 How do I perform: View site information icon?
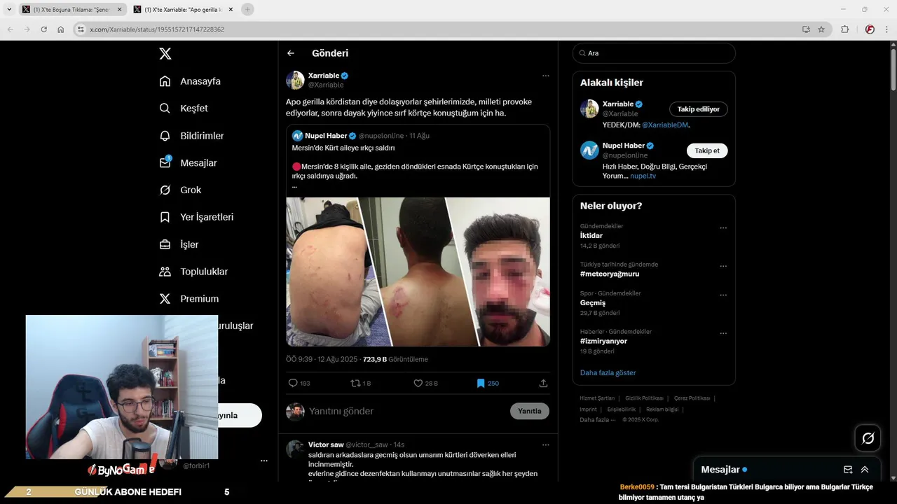(x=81, y=29)
